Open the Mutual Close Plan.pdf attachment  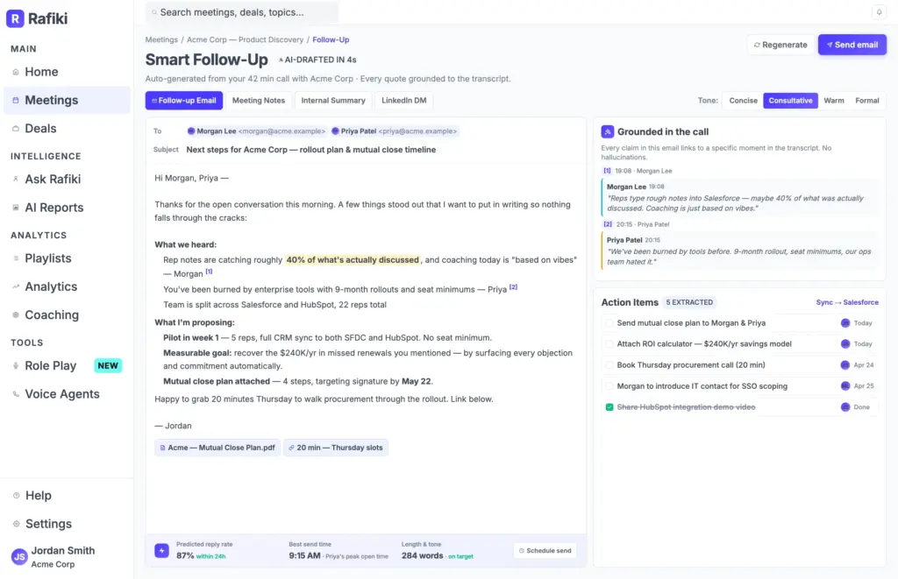click(217, 448)
